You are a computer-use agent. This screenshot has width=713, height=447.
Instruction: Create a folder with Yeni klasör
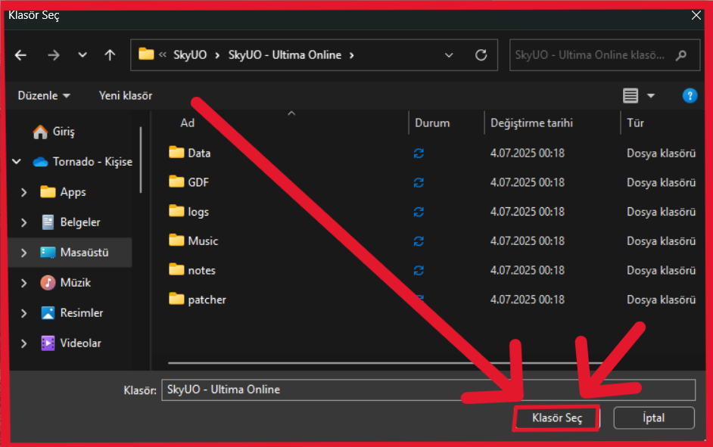click(126, 96)
